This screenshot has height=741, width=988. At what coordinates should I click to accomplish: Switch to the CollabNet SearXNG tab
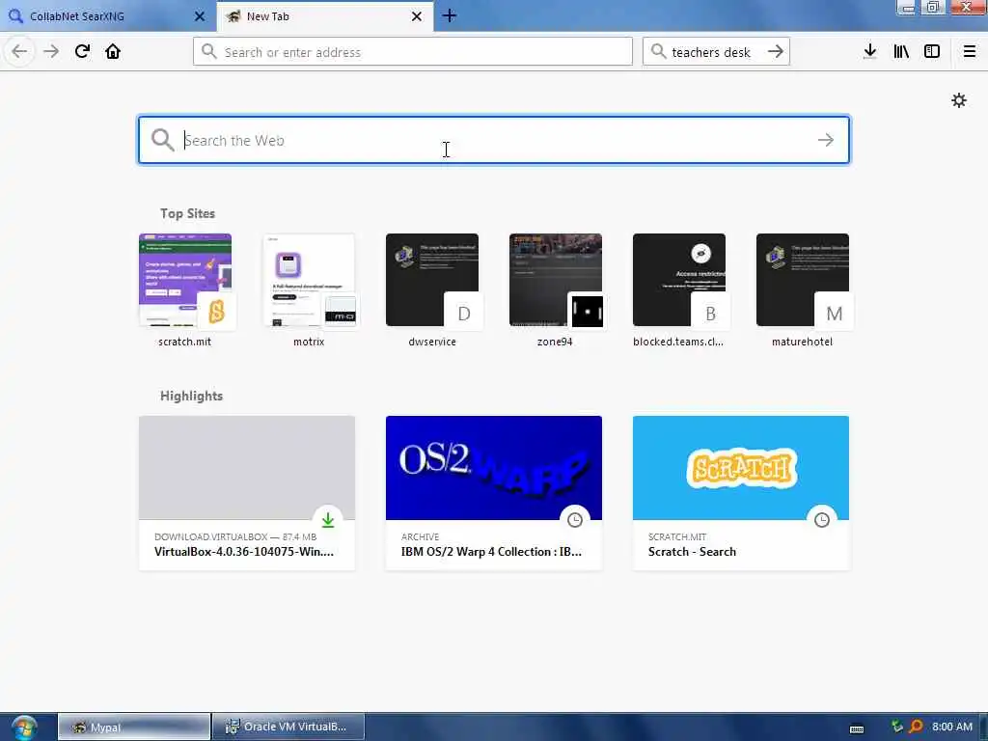108,16
